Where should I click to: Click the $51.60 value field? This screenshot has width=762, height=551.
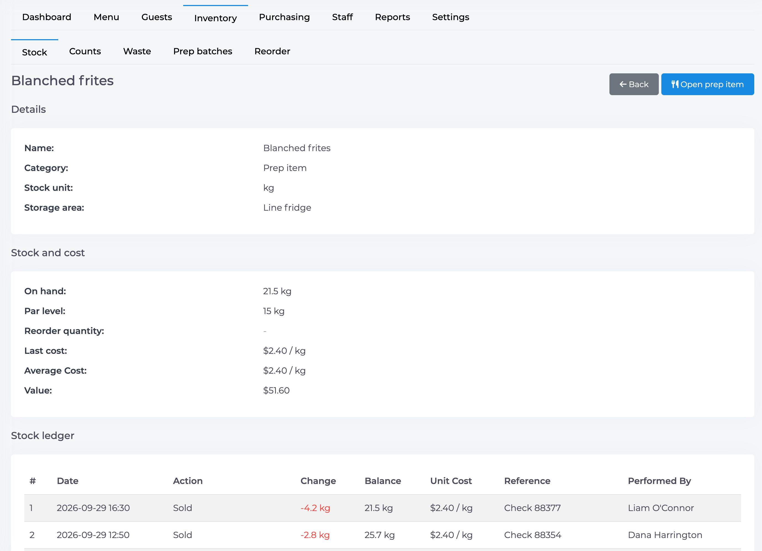(276, 390)
